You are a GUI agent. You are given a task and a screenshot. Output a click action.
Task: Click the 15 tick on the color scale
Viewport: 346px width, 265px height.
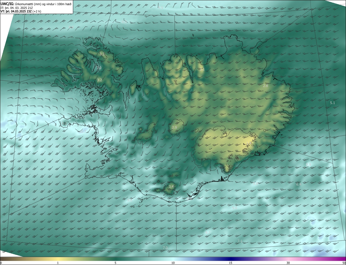coord(231,263)
